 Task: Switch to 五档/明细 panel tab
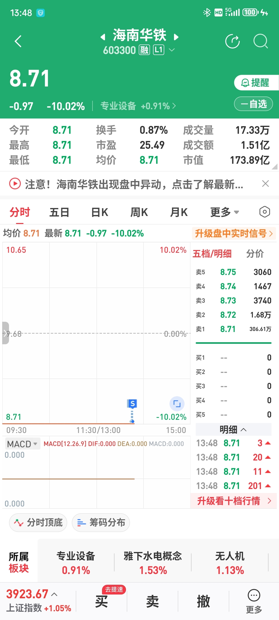[212, 254]
